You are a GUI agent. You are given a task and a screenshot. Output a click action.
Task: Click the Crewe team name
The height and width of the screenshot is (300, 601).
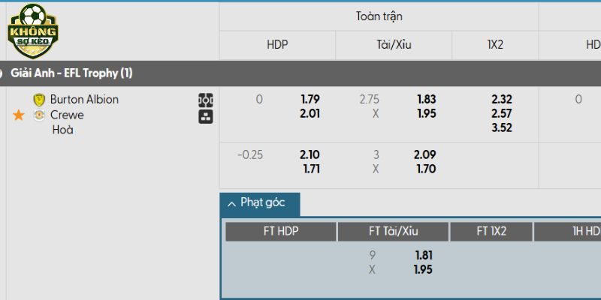tap(67, 115)
